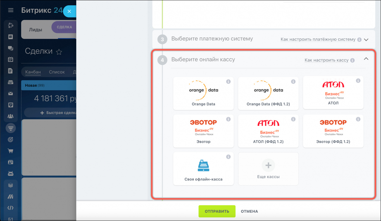The image size is (381, 221).
Task: Open the chat bubbles icon in sidebar
Action: 10,48
